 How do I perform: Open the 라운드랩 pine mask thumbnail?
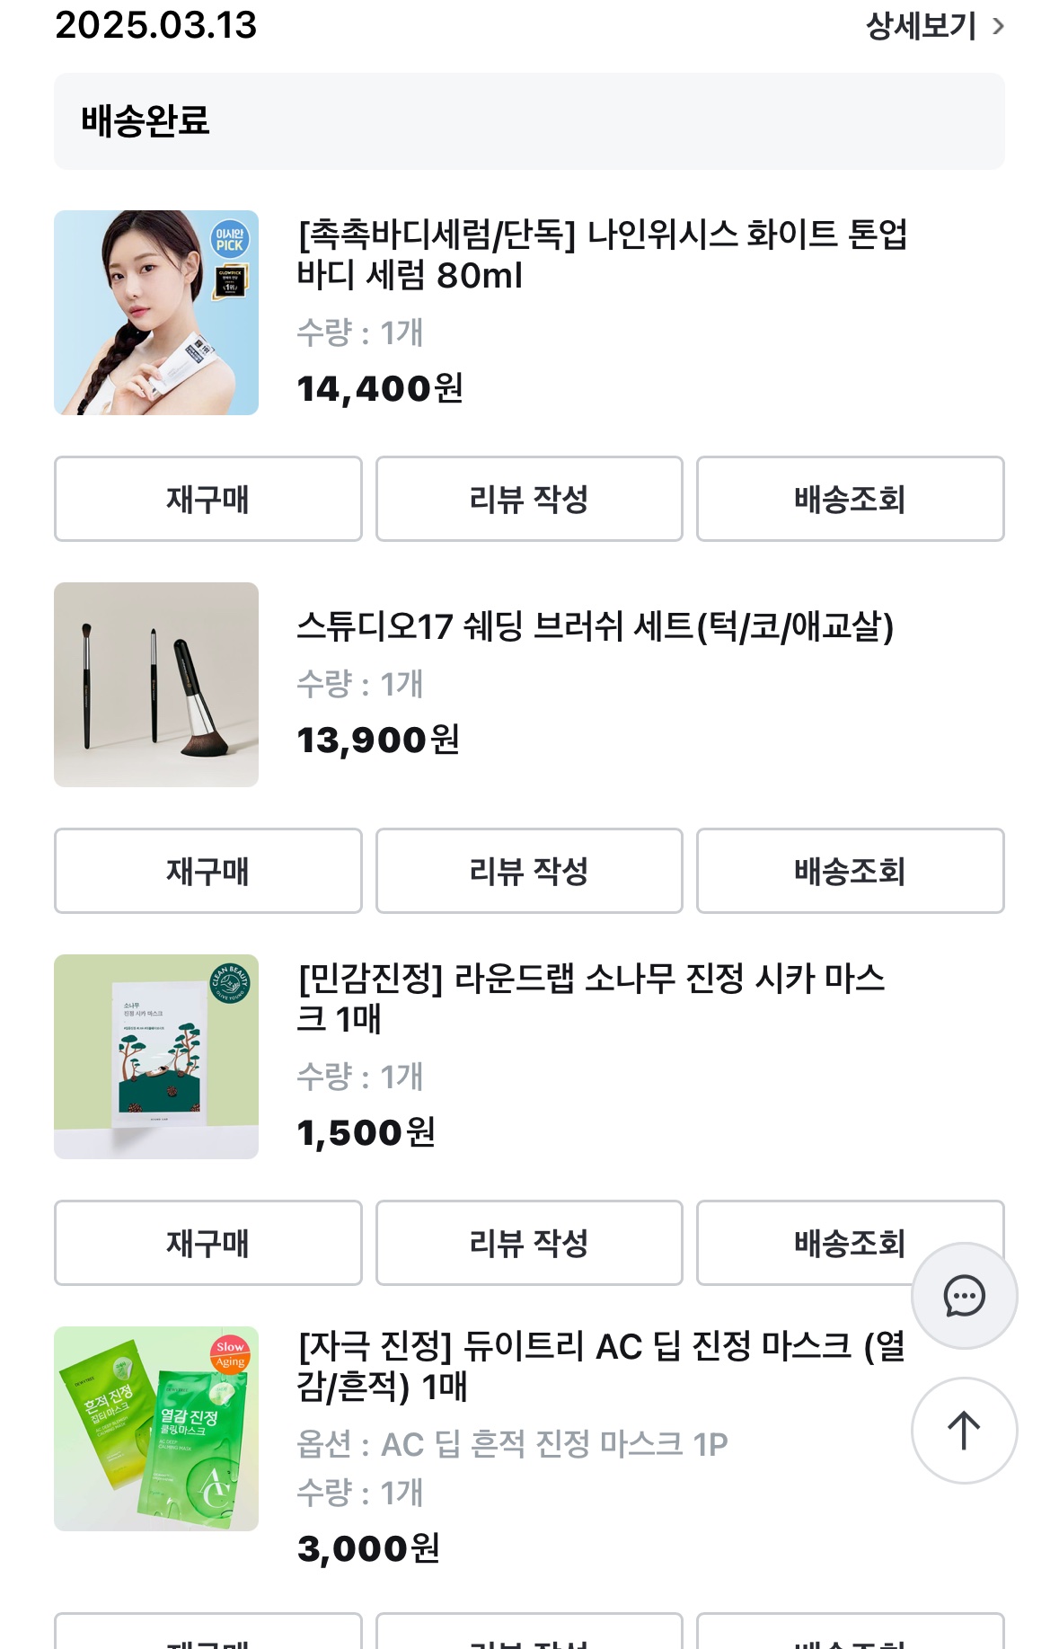click(x=156, y=1057)
